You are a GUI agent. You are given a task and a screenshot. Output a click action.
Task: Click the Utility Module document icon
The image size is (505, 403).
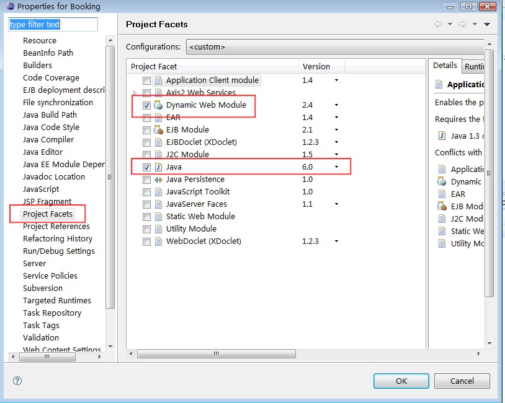click(158, 229)
